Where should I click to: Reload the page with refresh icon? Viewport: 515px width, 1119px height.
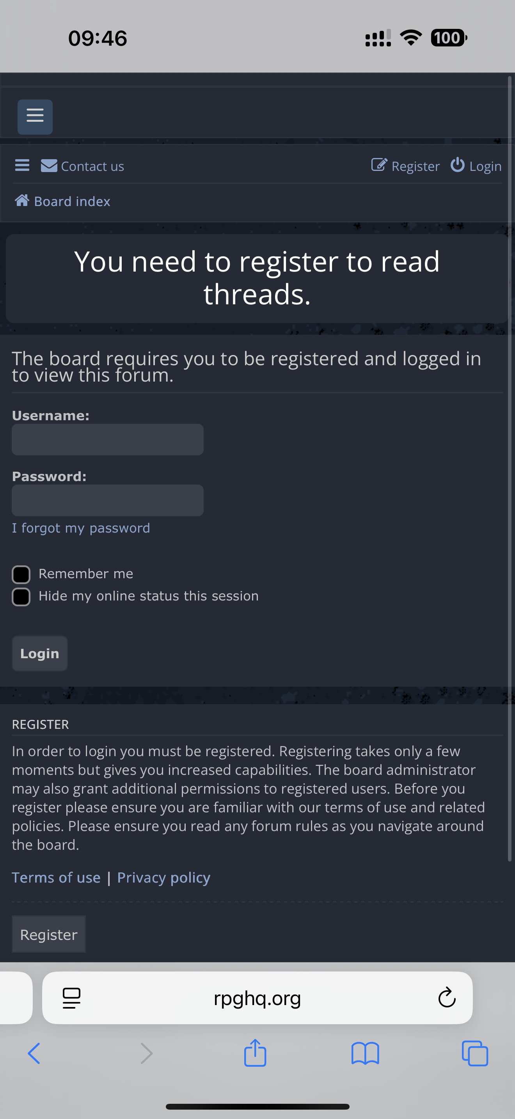tap(446, 998)
